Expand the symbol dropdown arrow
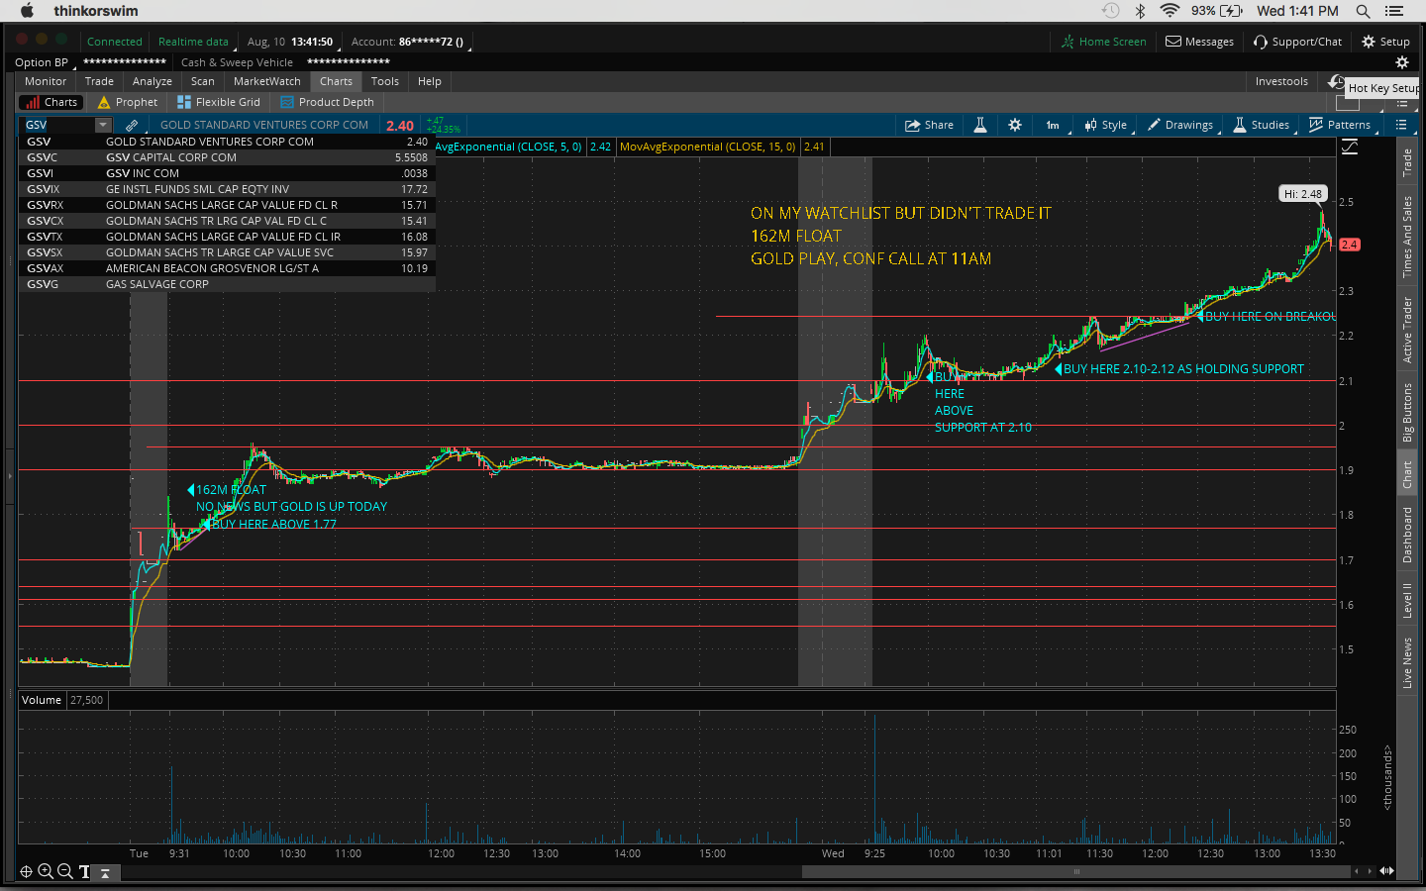Image resolution: width=1426 pixels, height=891 pixels. 103,125
